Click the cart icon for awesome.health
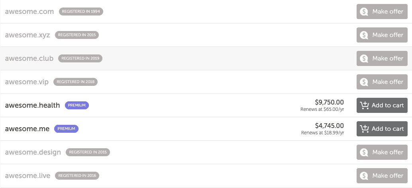This screenshot has height=188, width=412. point(364,105)
